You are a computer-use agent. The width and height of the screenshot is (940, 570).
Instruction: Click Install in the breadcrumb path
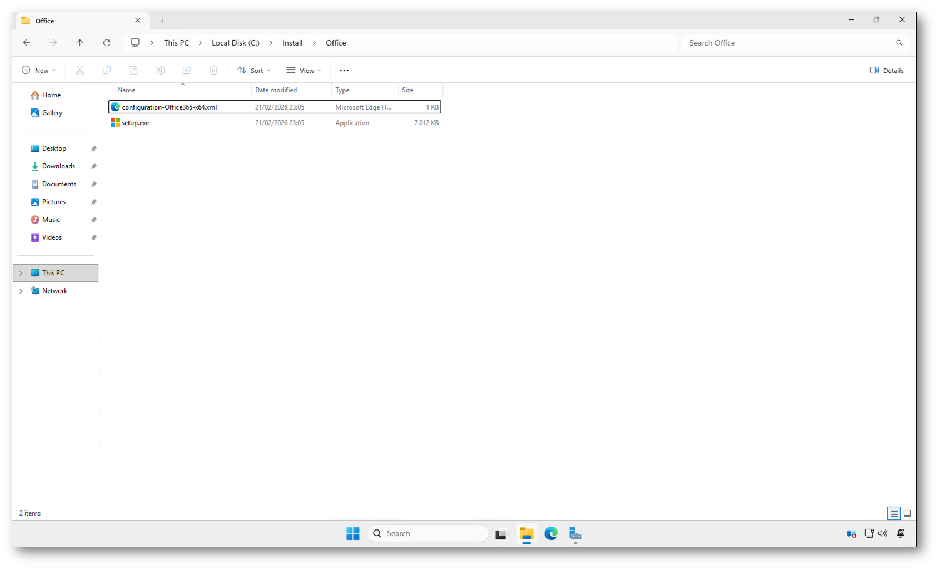(292, 43)
